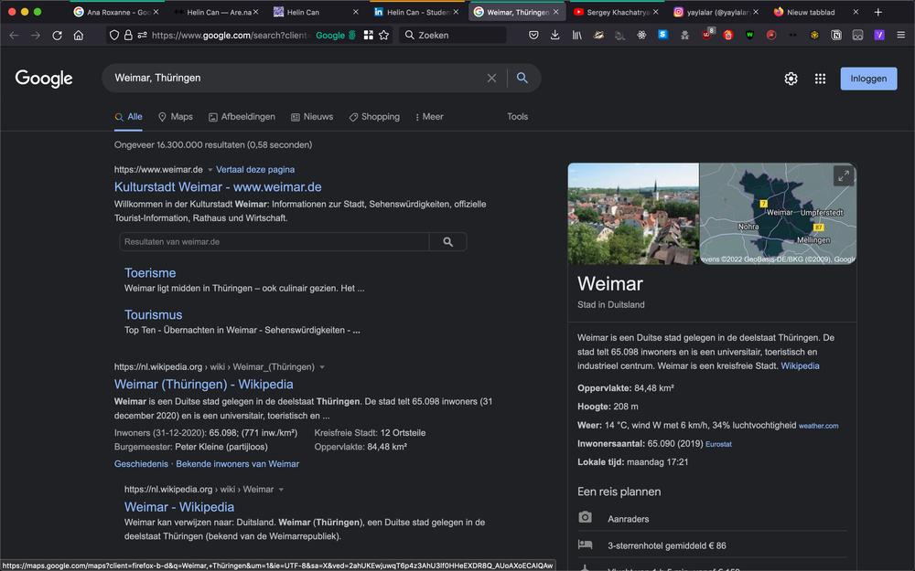Open the Tools search options
The height and width of the screenshot is (571, 915).
(x=517, y=117)
